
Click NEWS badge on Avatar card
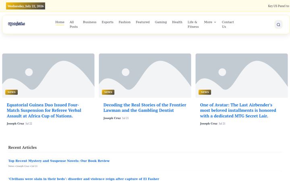click(205, 92)
